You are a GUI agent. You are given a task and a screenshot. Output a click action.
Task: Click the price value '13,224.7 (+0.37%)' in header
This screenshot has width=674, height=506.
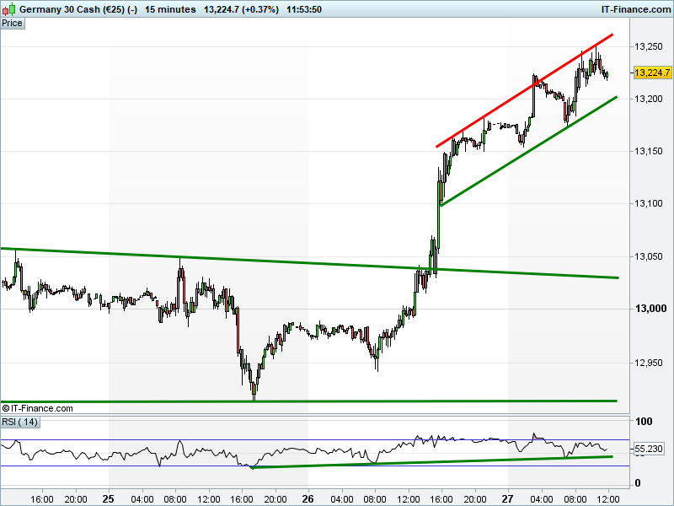[241, 9]
